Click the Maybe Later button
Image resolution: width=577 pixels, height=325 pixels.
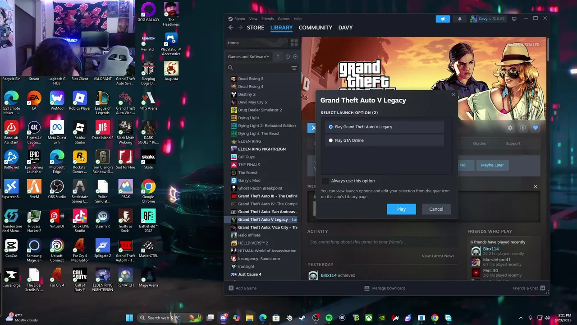pos(492,165)
